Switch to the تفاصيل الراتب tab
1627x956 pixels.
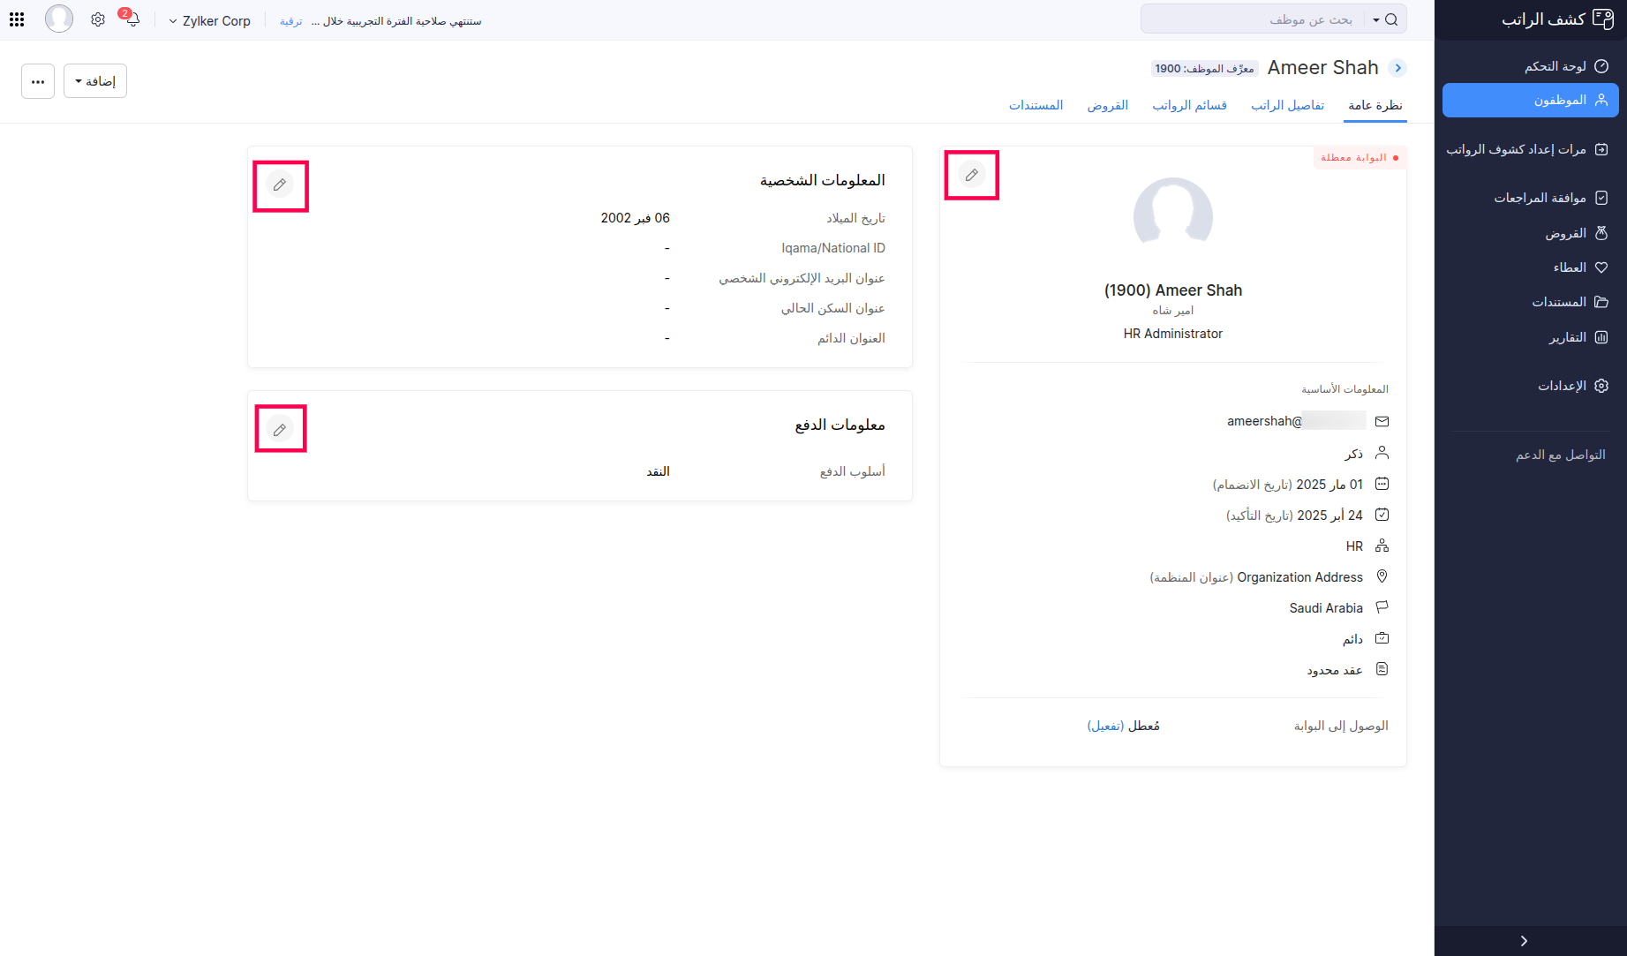point(1288,104)
